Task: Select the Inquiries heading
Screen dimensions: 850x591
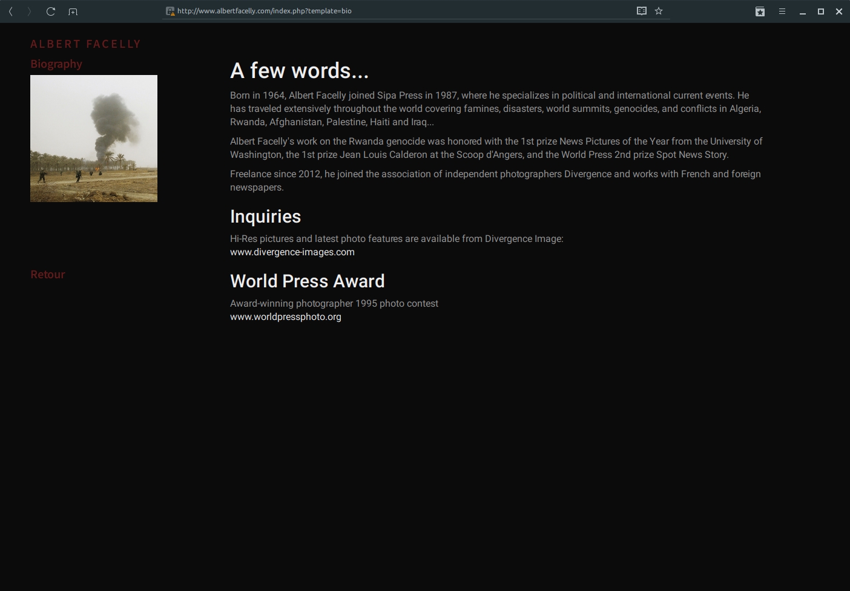Action: (x=266, y=217)
